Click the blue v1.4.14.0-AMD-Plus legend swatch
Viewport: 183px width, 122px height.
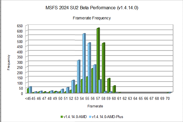click(90, 117)
